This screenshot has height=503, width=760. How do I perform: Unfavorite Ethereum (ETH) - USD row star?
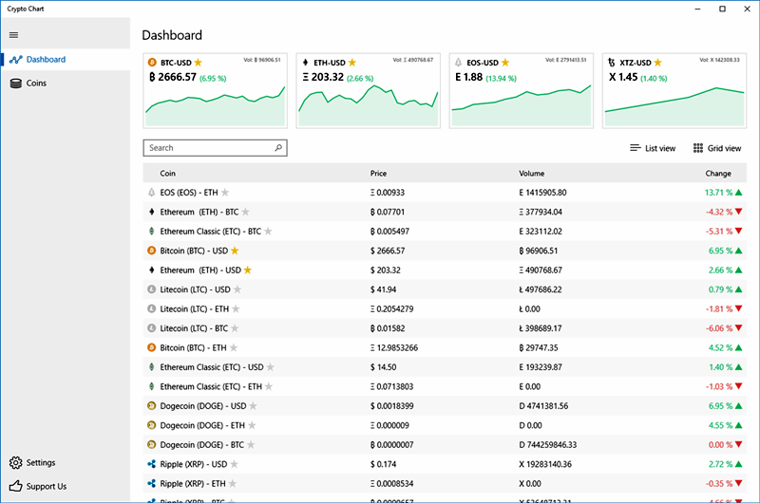tap(248, 270)
